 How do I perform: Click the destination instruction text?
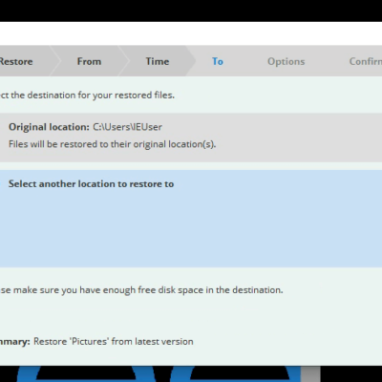[87, 95]
